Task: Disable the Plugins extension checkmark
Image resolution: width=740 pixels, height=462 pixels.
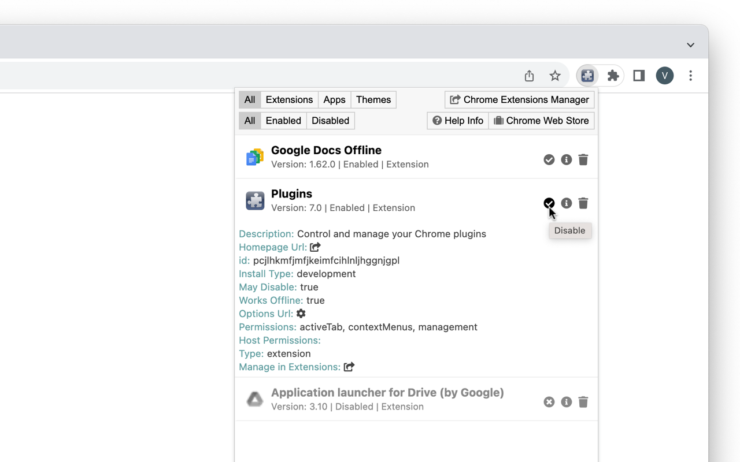Action: tap(549, 203)
